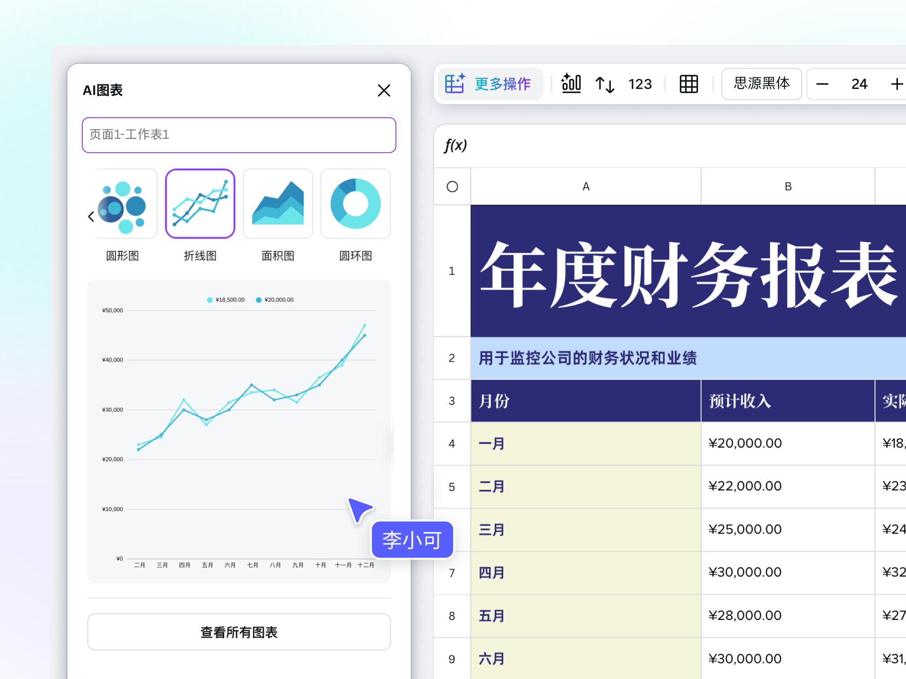Click the 年度财务报表 title cell
The image size is (906, 679).
(x=688, y=271)
